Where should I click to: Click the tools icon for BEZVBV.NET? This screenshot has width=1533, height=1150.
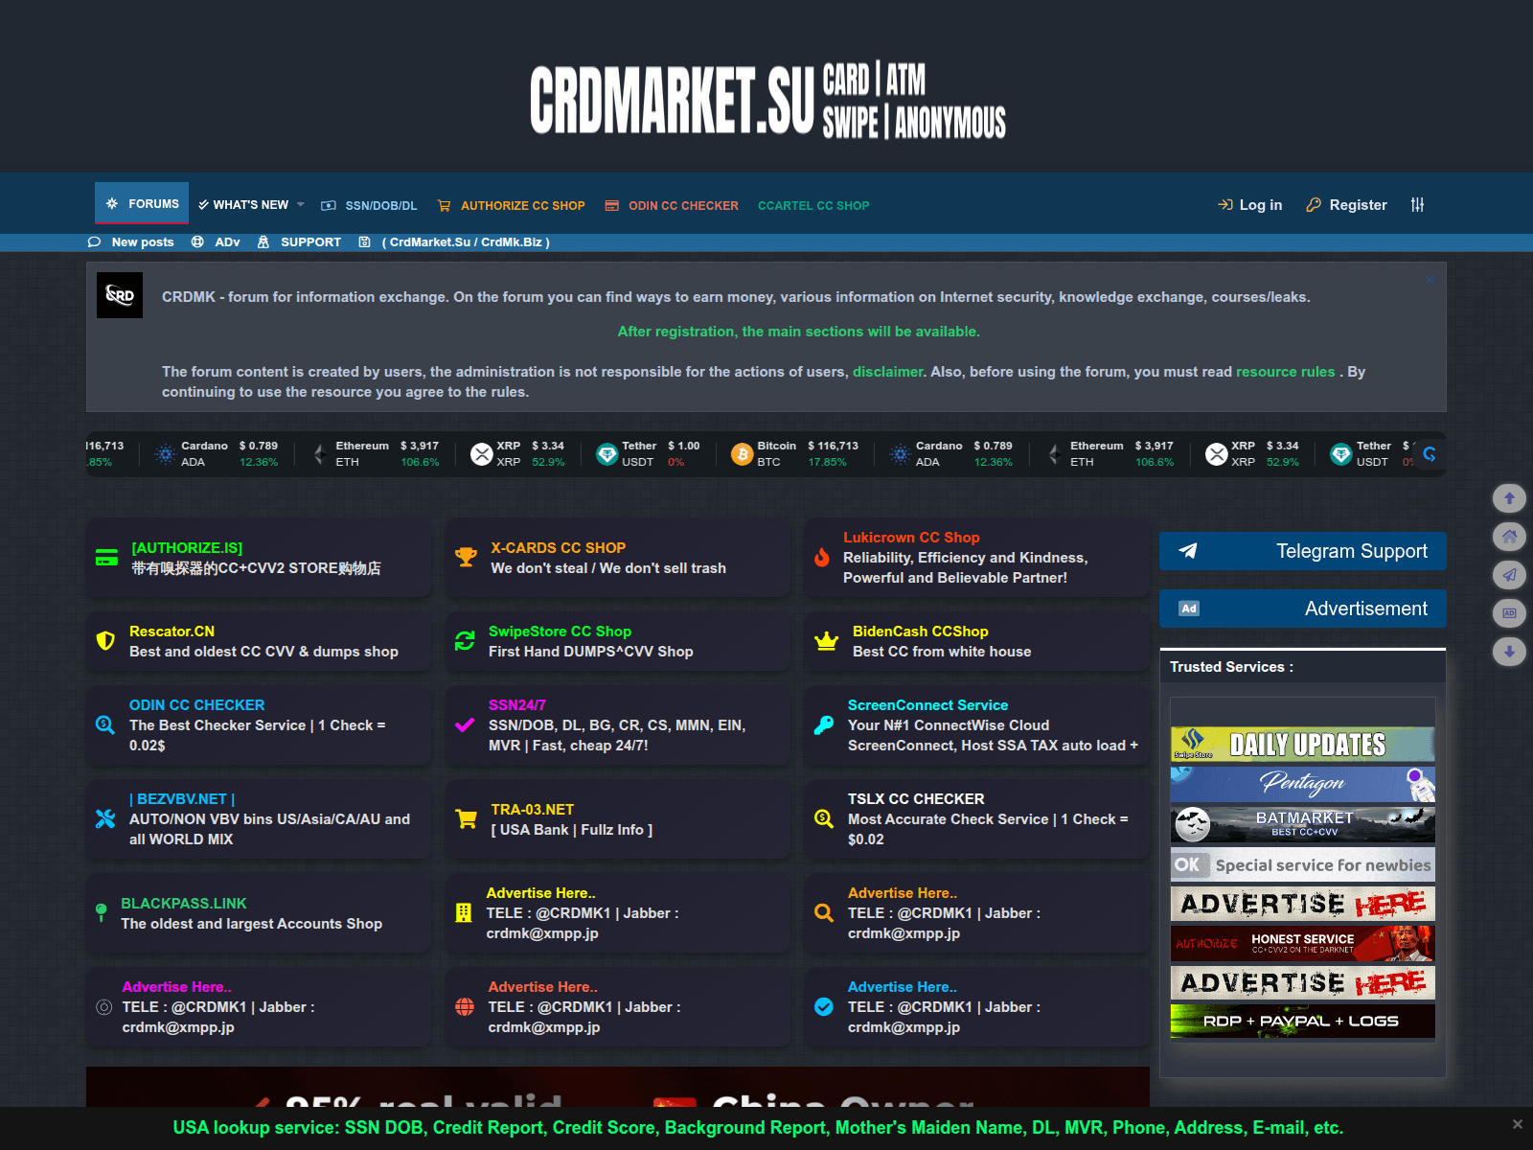(105, 819)
